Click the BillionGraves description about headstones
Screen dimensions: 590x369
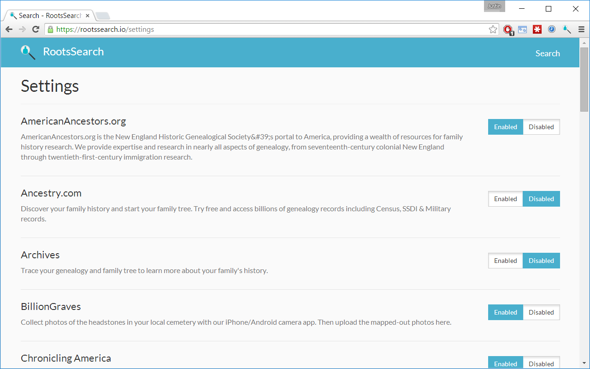pyautogui.click(x=236, y=322)
